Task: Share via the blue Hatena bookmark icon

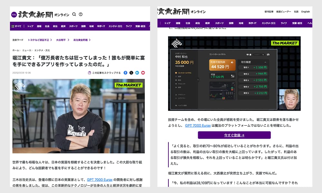Action: coord(137,73)
